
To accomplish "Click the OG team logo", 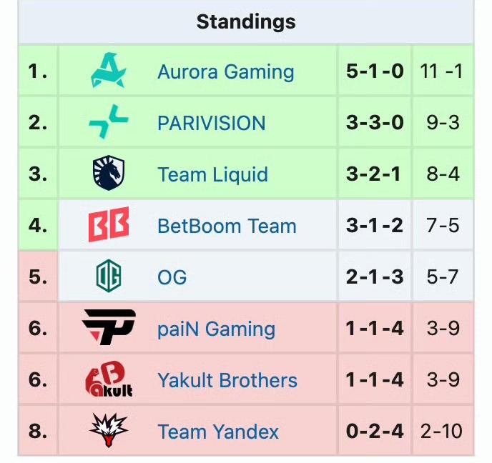I will tap(109, 277).
